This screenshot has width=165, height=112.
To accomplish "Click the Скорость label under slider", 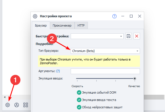I will click(x=77, y=86).
